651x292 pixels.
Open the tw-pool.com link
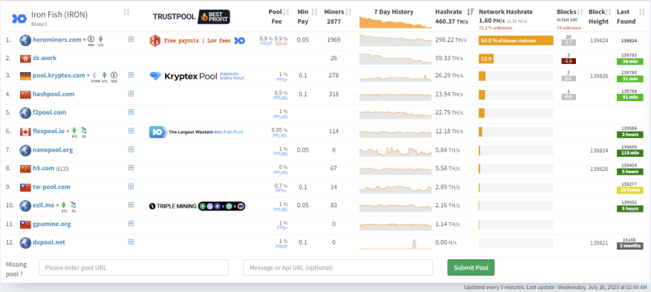[51, 187]
